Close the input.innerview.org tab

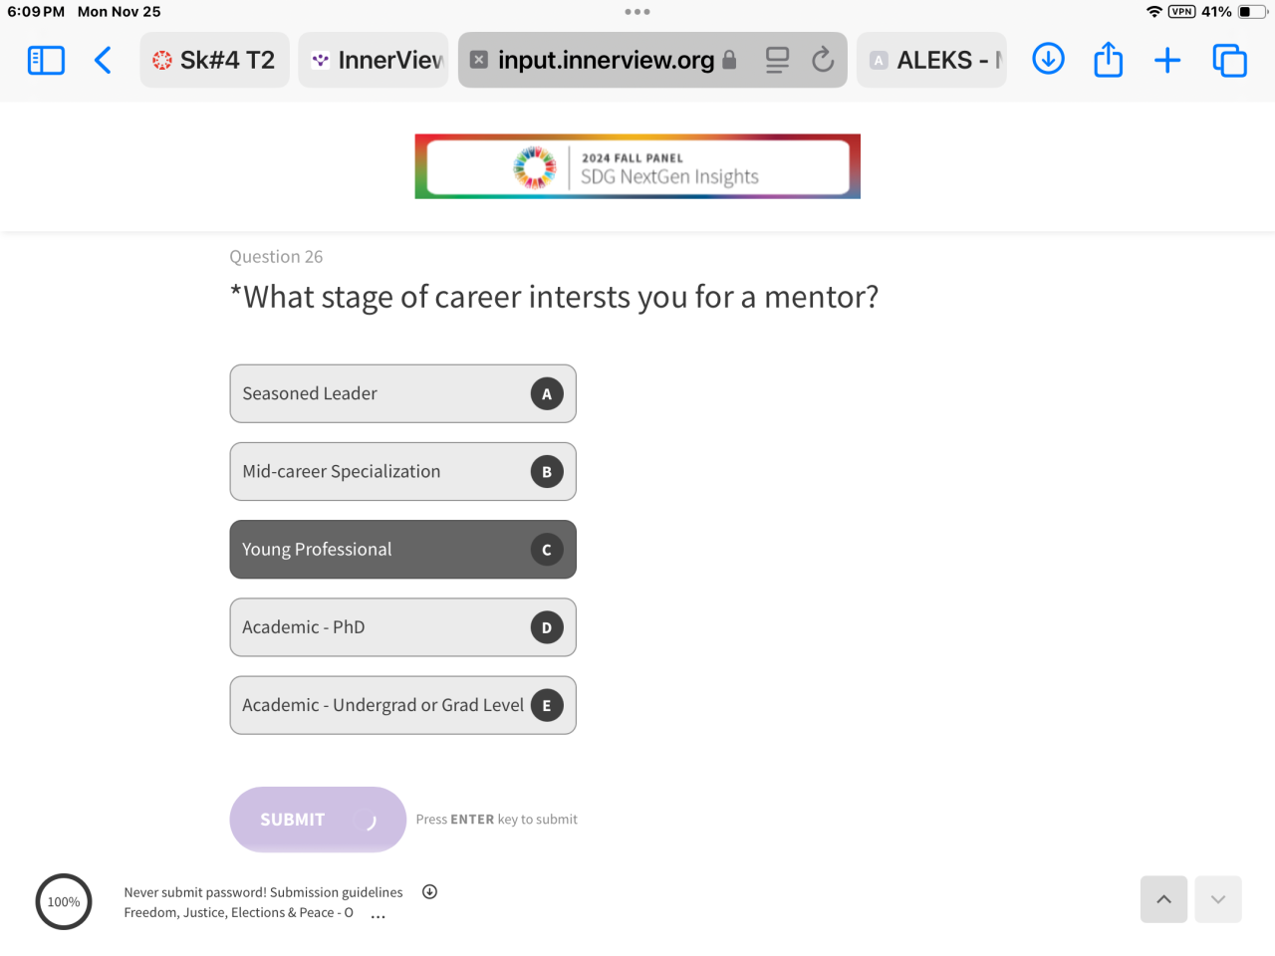[x=479, y=60]
